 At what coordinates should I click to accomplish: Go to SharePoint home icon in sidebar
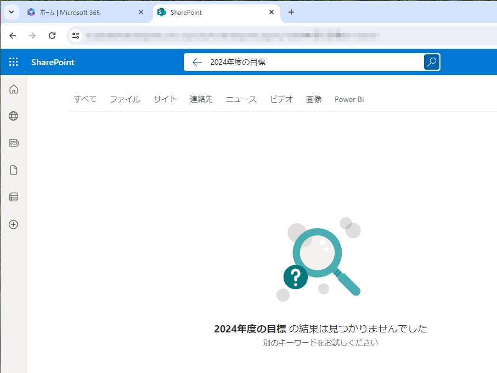(x=14, y=89)
